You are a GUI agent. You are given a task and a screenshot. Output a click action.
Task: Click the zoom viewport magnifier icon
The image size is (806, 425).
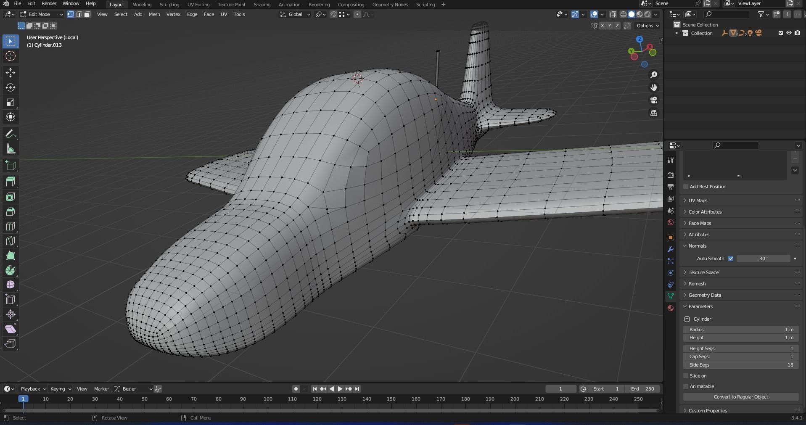tap(654, 75)
